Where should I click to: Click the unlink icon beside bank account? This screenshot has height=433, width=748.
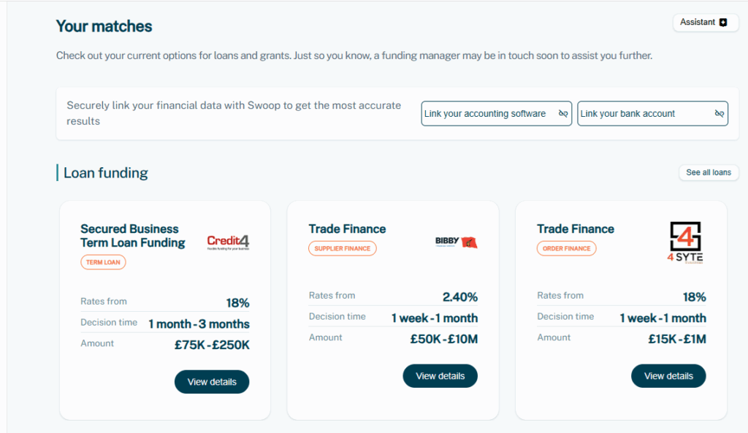[720, 113]
